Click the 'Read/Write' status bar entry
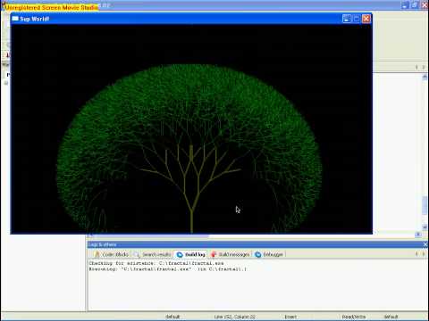 pos(354,317)
